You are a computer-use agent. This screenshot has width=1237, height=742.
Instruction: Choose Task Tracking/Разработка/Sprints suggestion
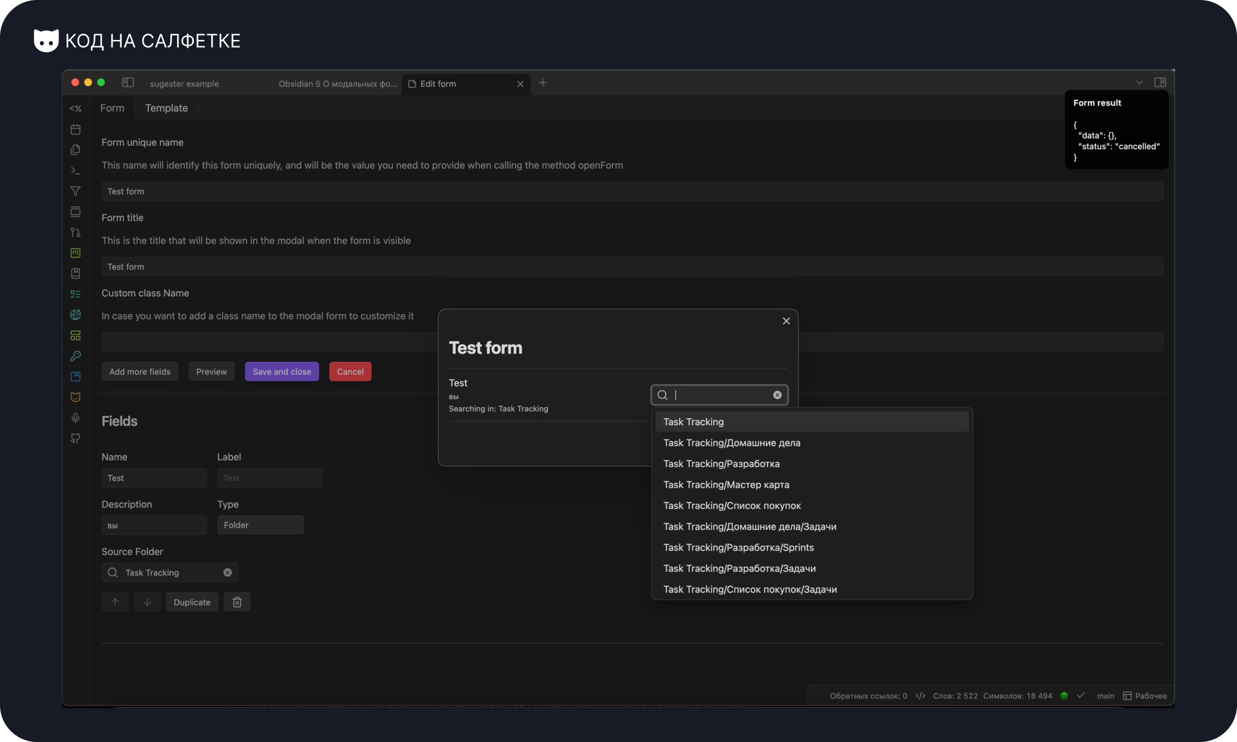click(x=812, y=547)
